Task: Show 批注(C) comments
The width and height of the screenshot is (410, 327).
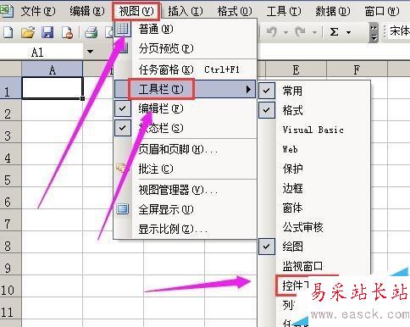Action: (x=186, y=169)
